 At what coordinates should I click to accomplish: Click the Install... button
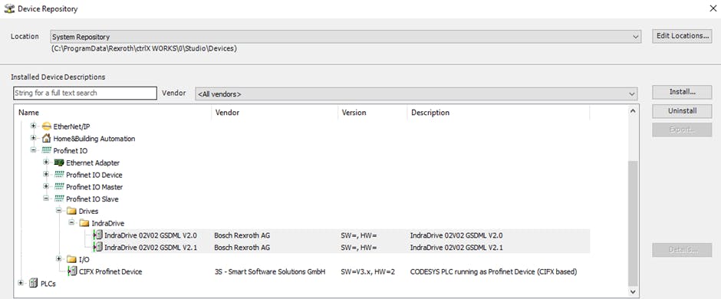(682, 92)
